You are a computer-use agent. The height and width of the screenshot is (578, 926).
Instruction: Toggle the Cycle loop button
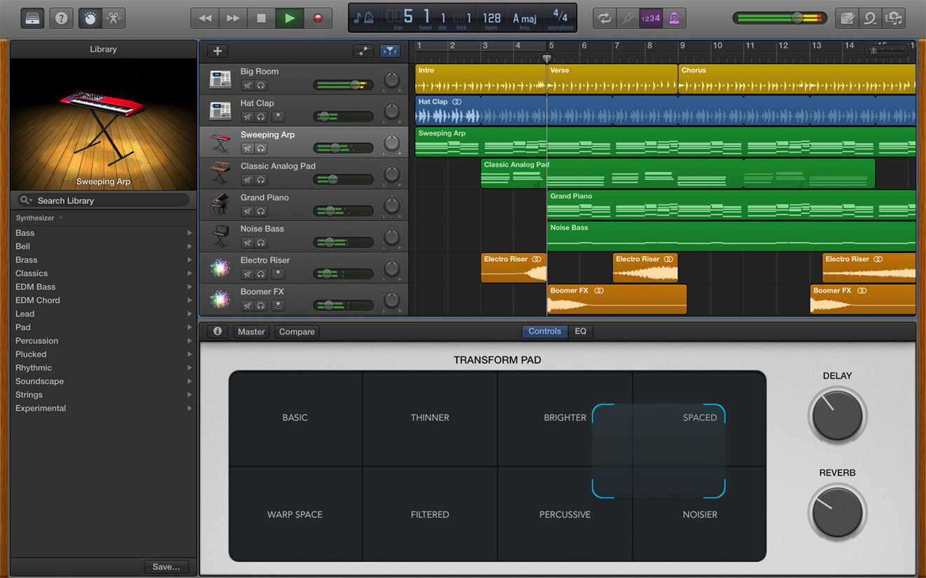pos(603,18)
